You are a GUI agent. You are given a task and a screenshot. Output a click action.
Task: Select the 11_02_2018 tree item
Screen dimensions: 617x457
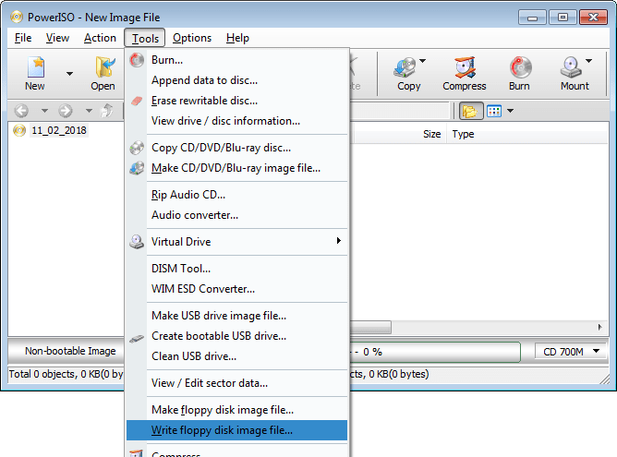[x=58, y=130]
